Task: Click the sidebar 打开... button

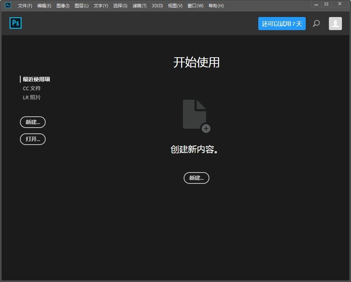Action: coord(33,139)
